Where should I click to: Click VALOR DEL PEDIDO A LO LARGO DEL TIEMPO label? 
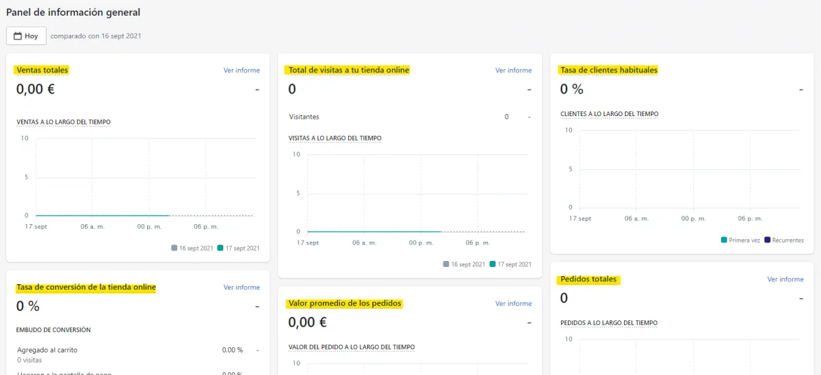352,347
